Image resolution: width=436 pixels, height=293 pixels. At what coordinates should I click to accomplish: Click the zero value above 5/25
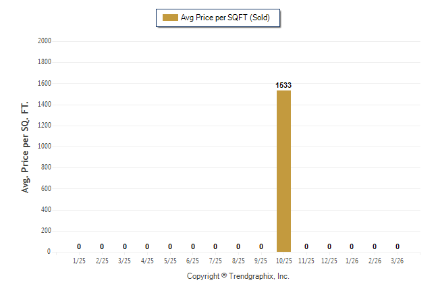click(x=170, y=246)
